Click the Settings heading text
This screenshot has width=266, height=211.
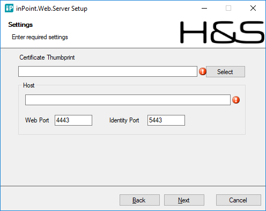[x=20, y=25]
